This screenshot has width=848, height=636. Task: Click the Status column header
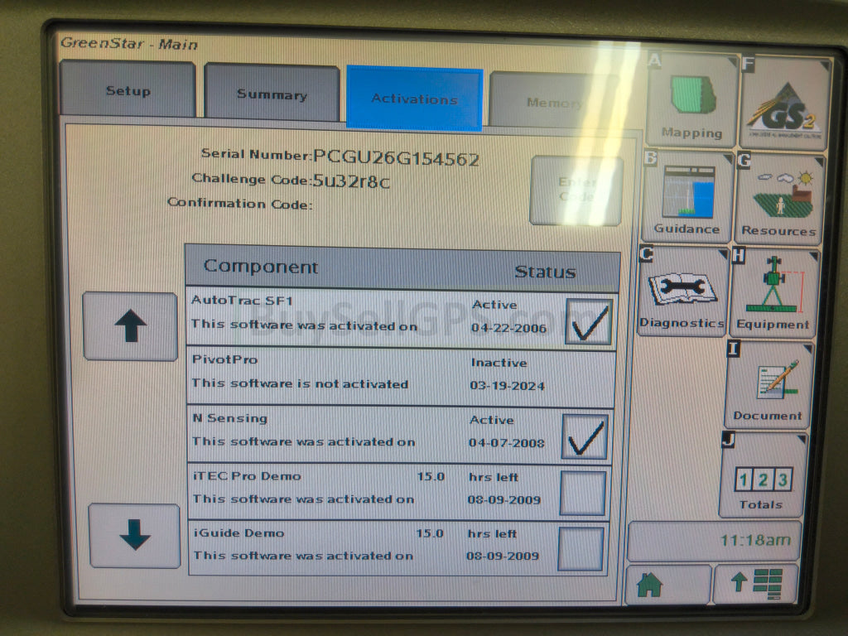[545, 272]
